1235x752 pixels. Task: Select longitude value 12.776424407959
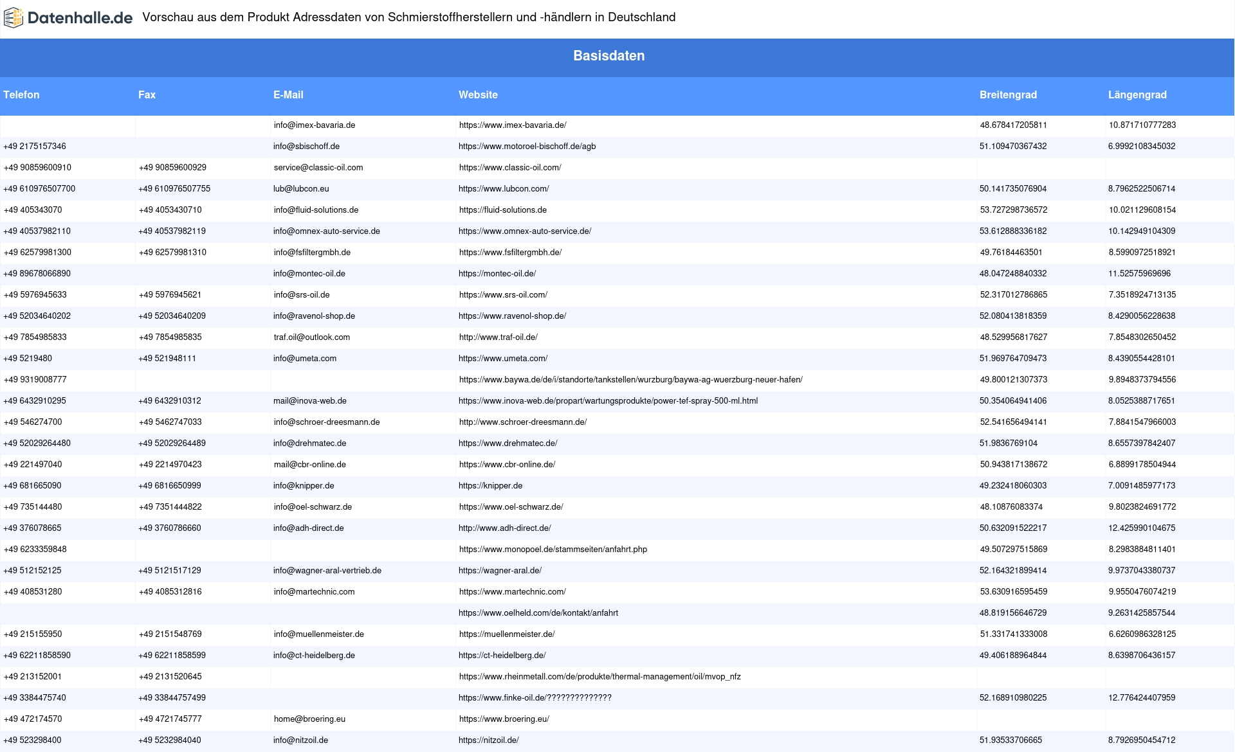point(1142,698)
